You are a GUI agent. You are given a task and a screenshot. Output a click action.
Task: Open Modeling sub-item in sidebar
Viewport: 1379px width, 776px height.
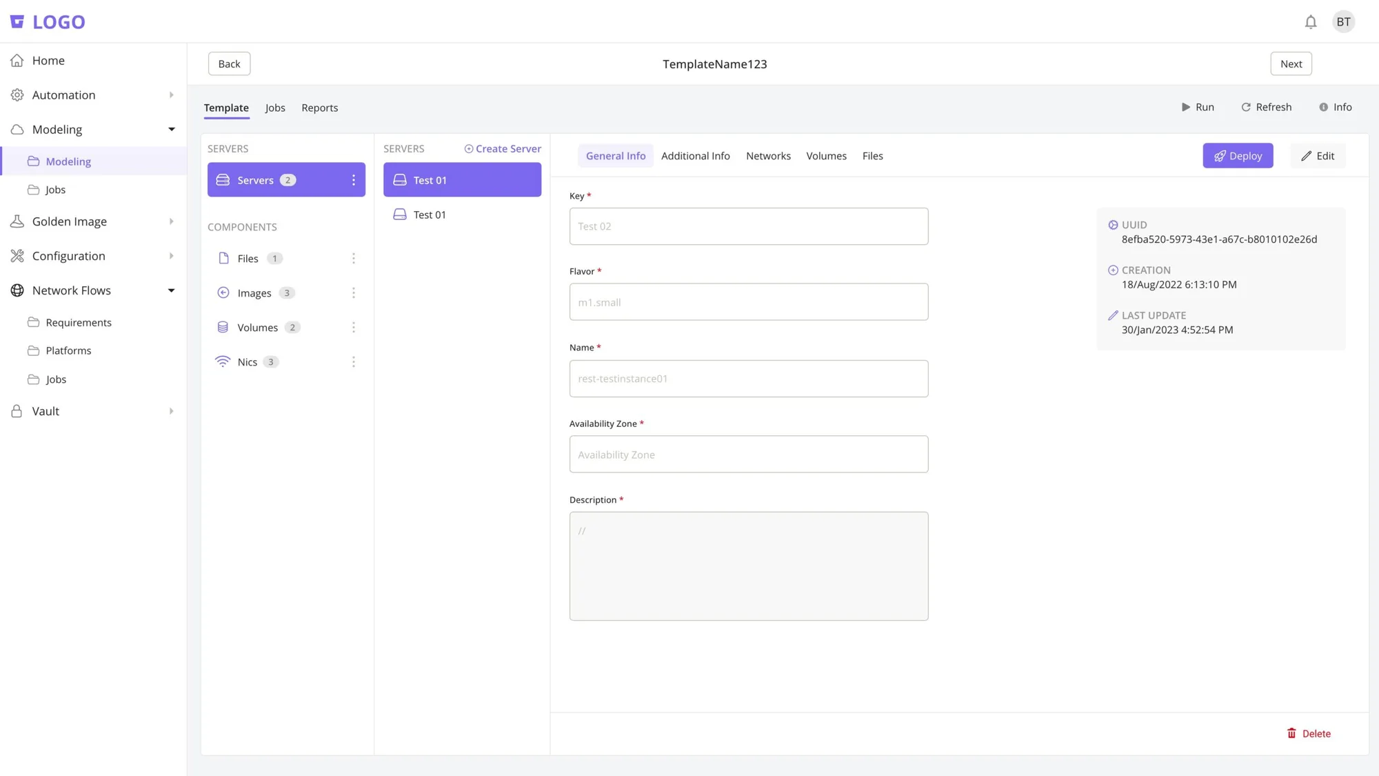pyautogui.click(x=94, y=161)
